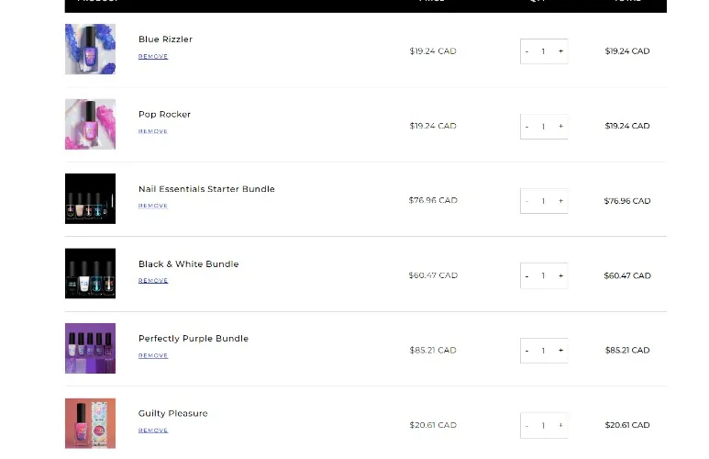Image resolution: width=709 pixels, height=459 pixels.
Task: Click the Nail Essentials quantity input field
Action: 543,201
